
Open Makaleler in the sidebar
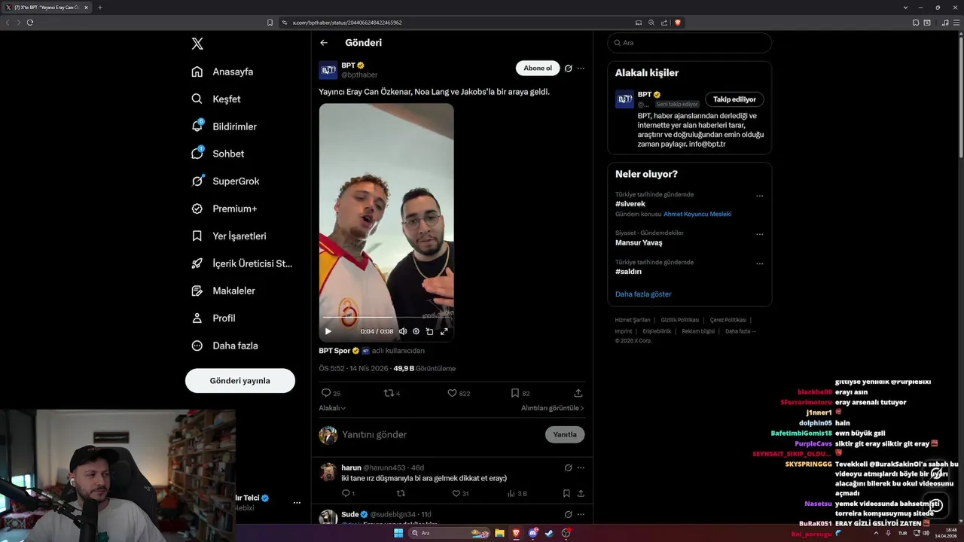pos(223,291)
